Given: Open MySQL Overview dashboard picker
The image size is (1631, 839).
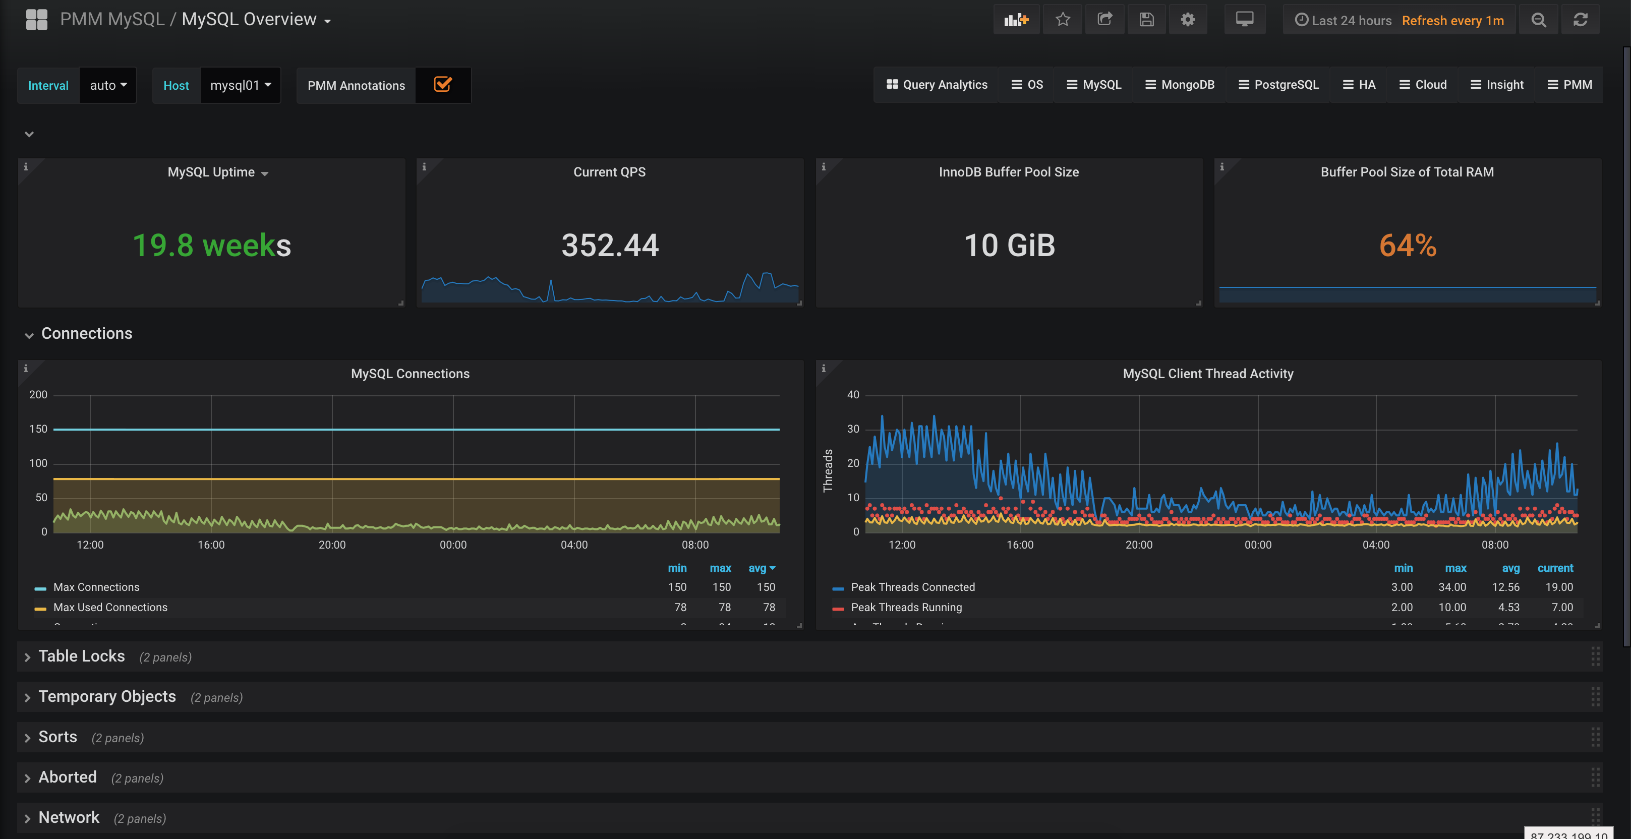Looking at the screenshot, I should pyautogui.click(x=256, y=20).
